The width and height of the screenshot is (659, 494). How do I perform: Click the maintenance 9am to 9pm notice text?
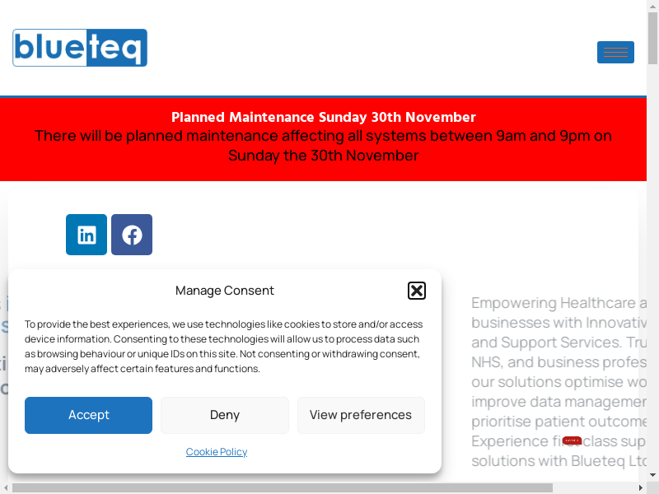click(x=323, y=145)
